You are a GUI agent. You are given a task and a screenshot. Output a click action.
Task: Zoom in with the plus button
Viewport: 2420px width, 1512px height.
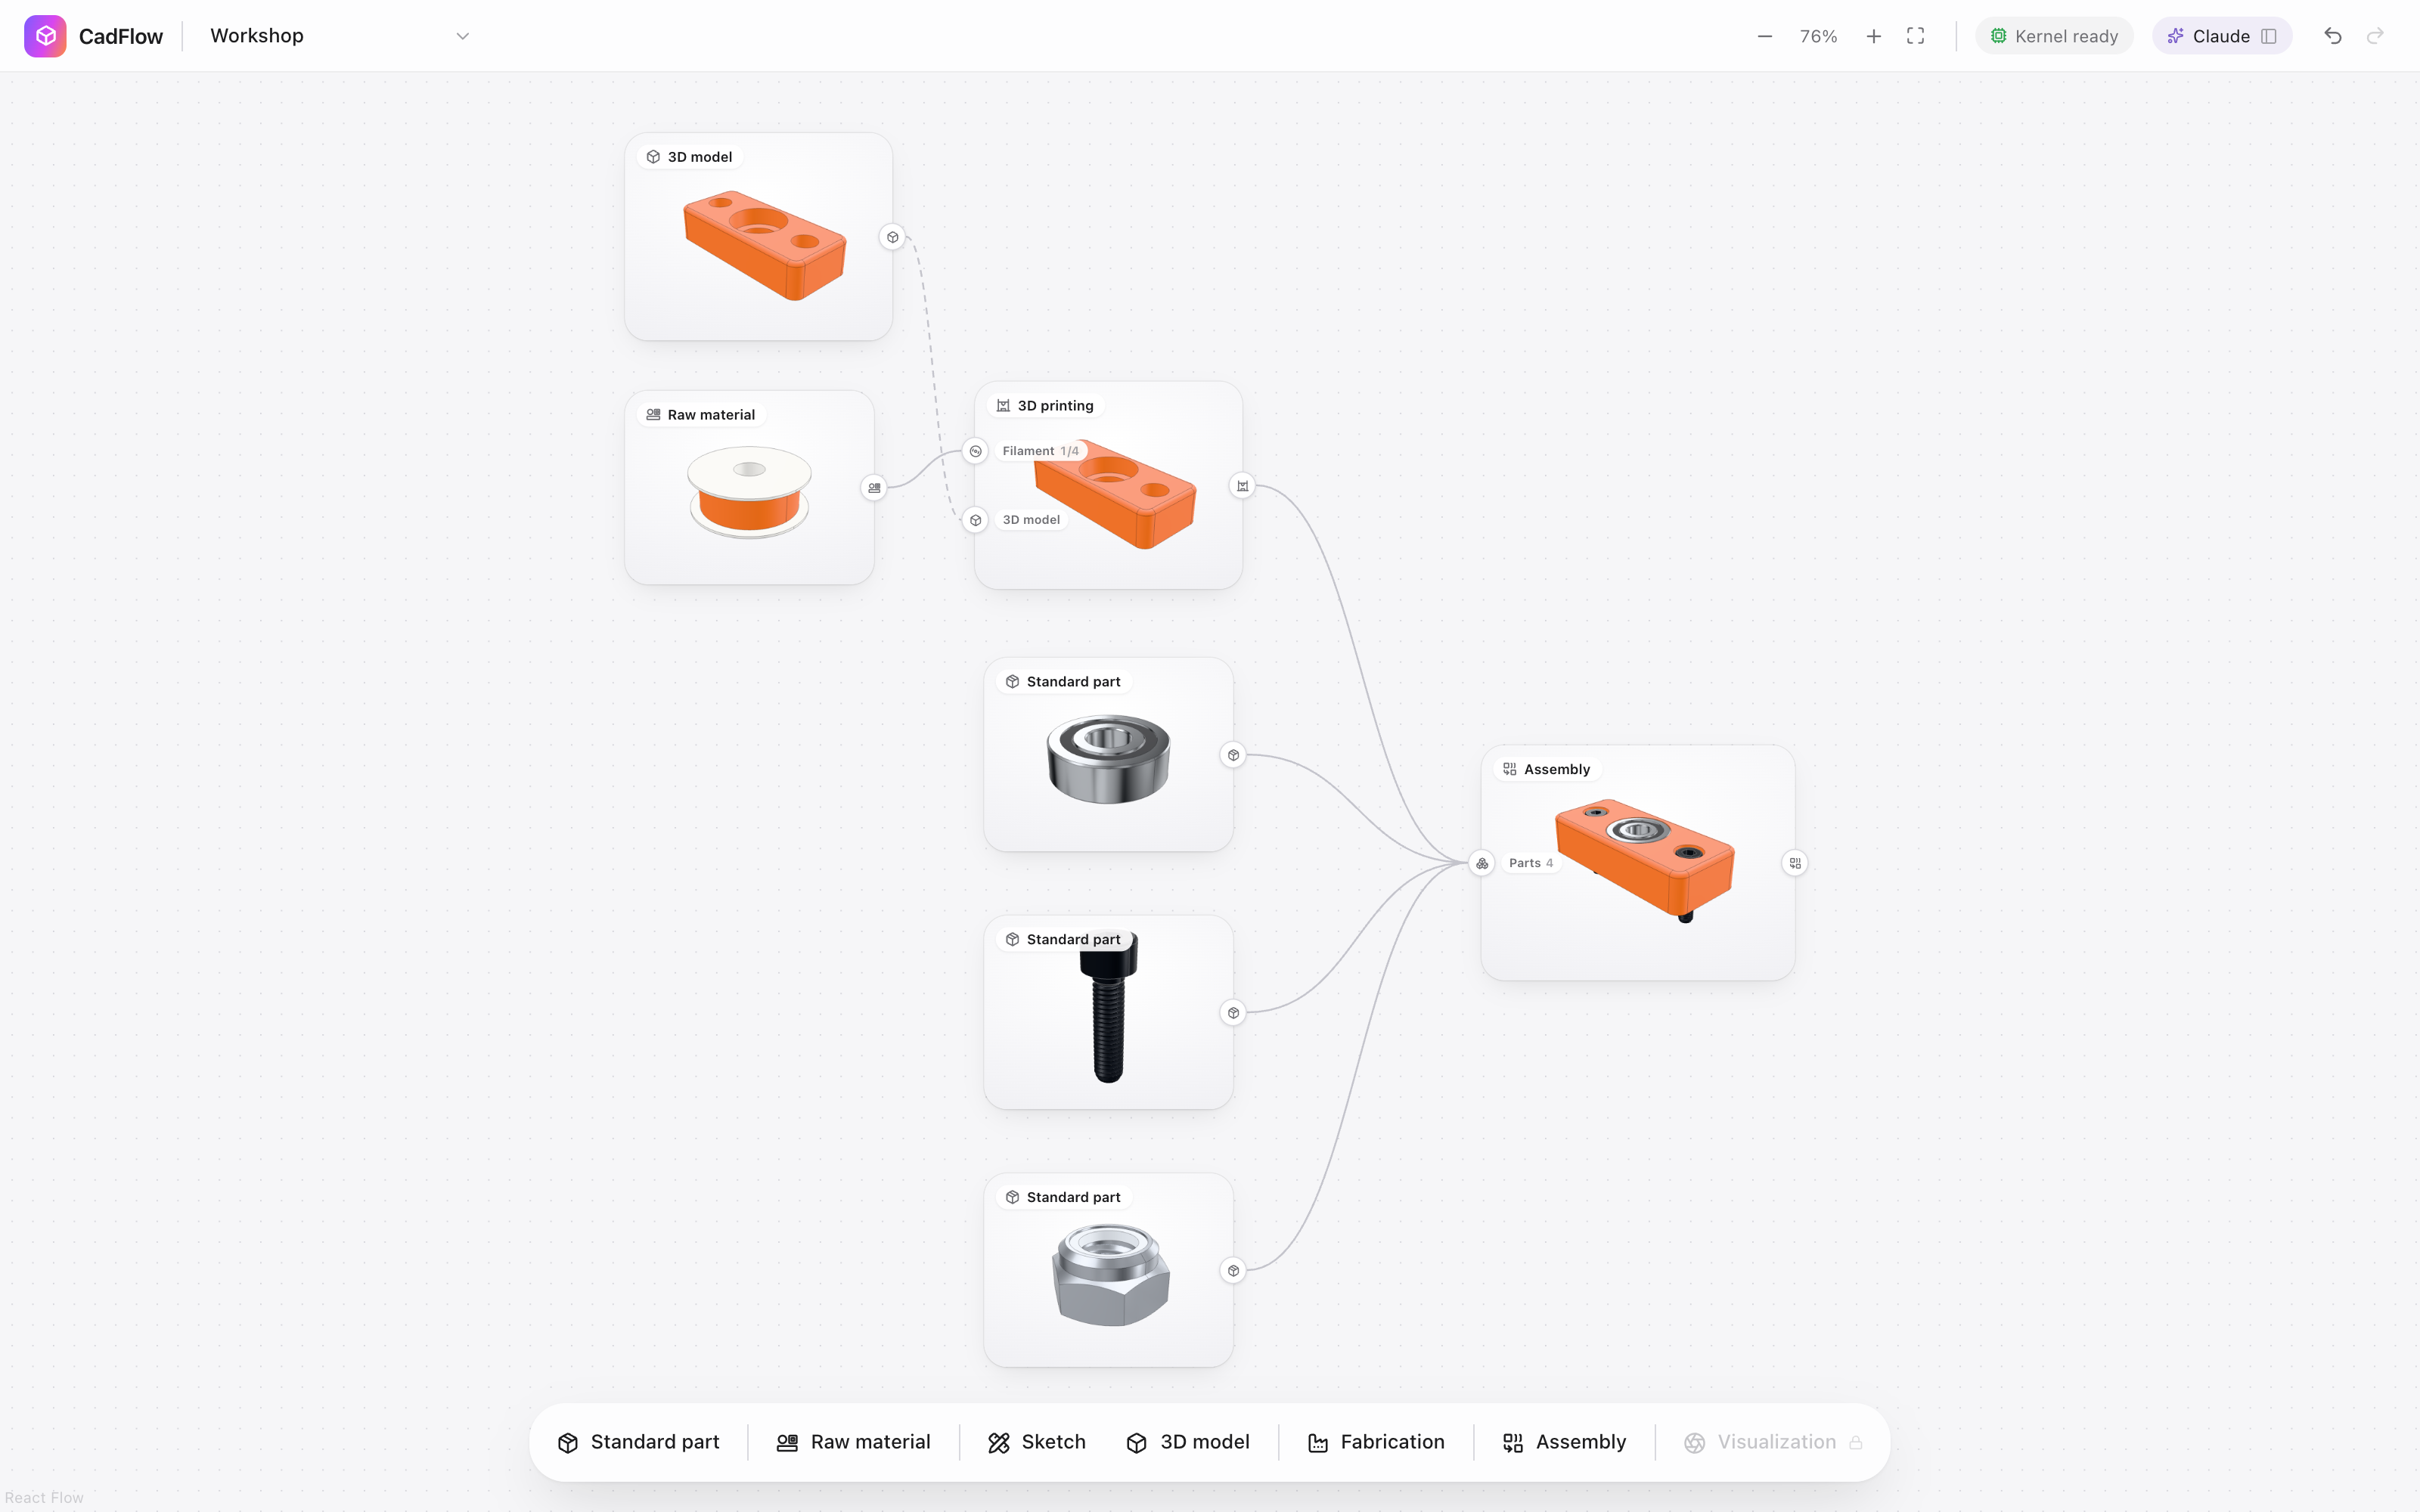tap(1874, 36)
